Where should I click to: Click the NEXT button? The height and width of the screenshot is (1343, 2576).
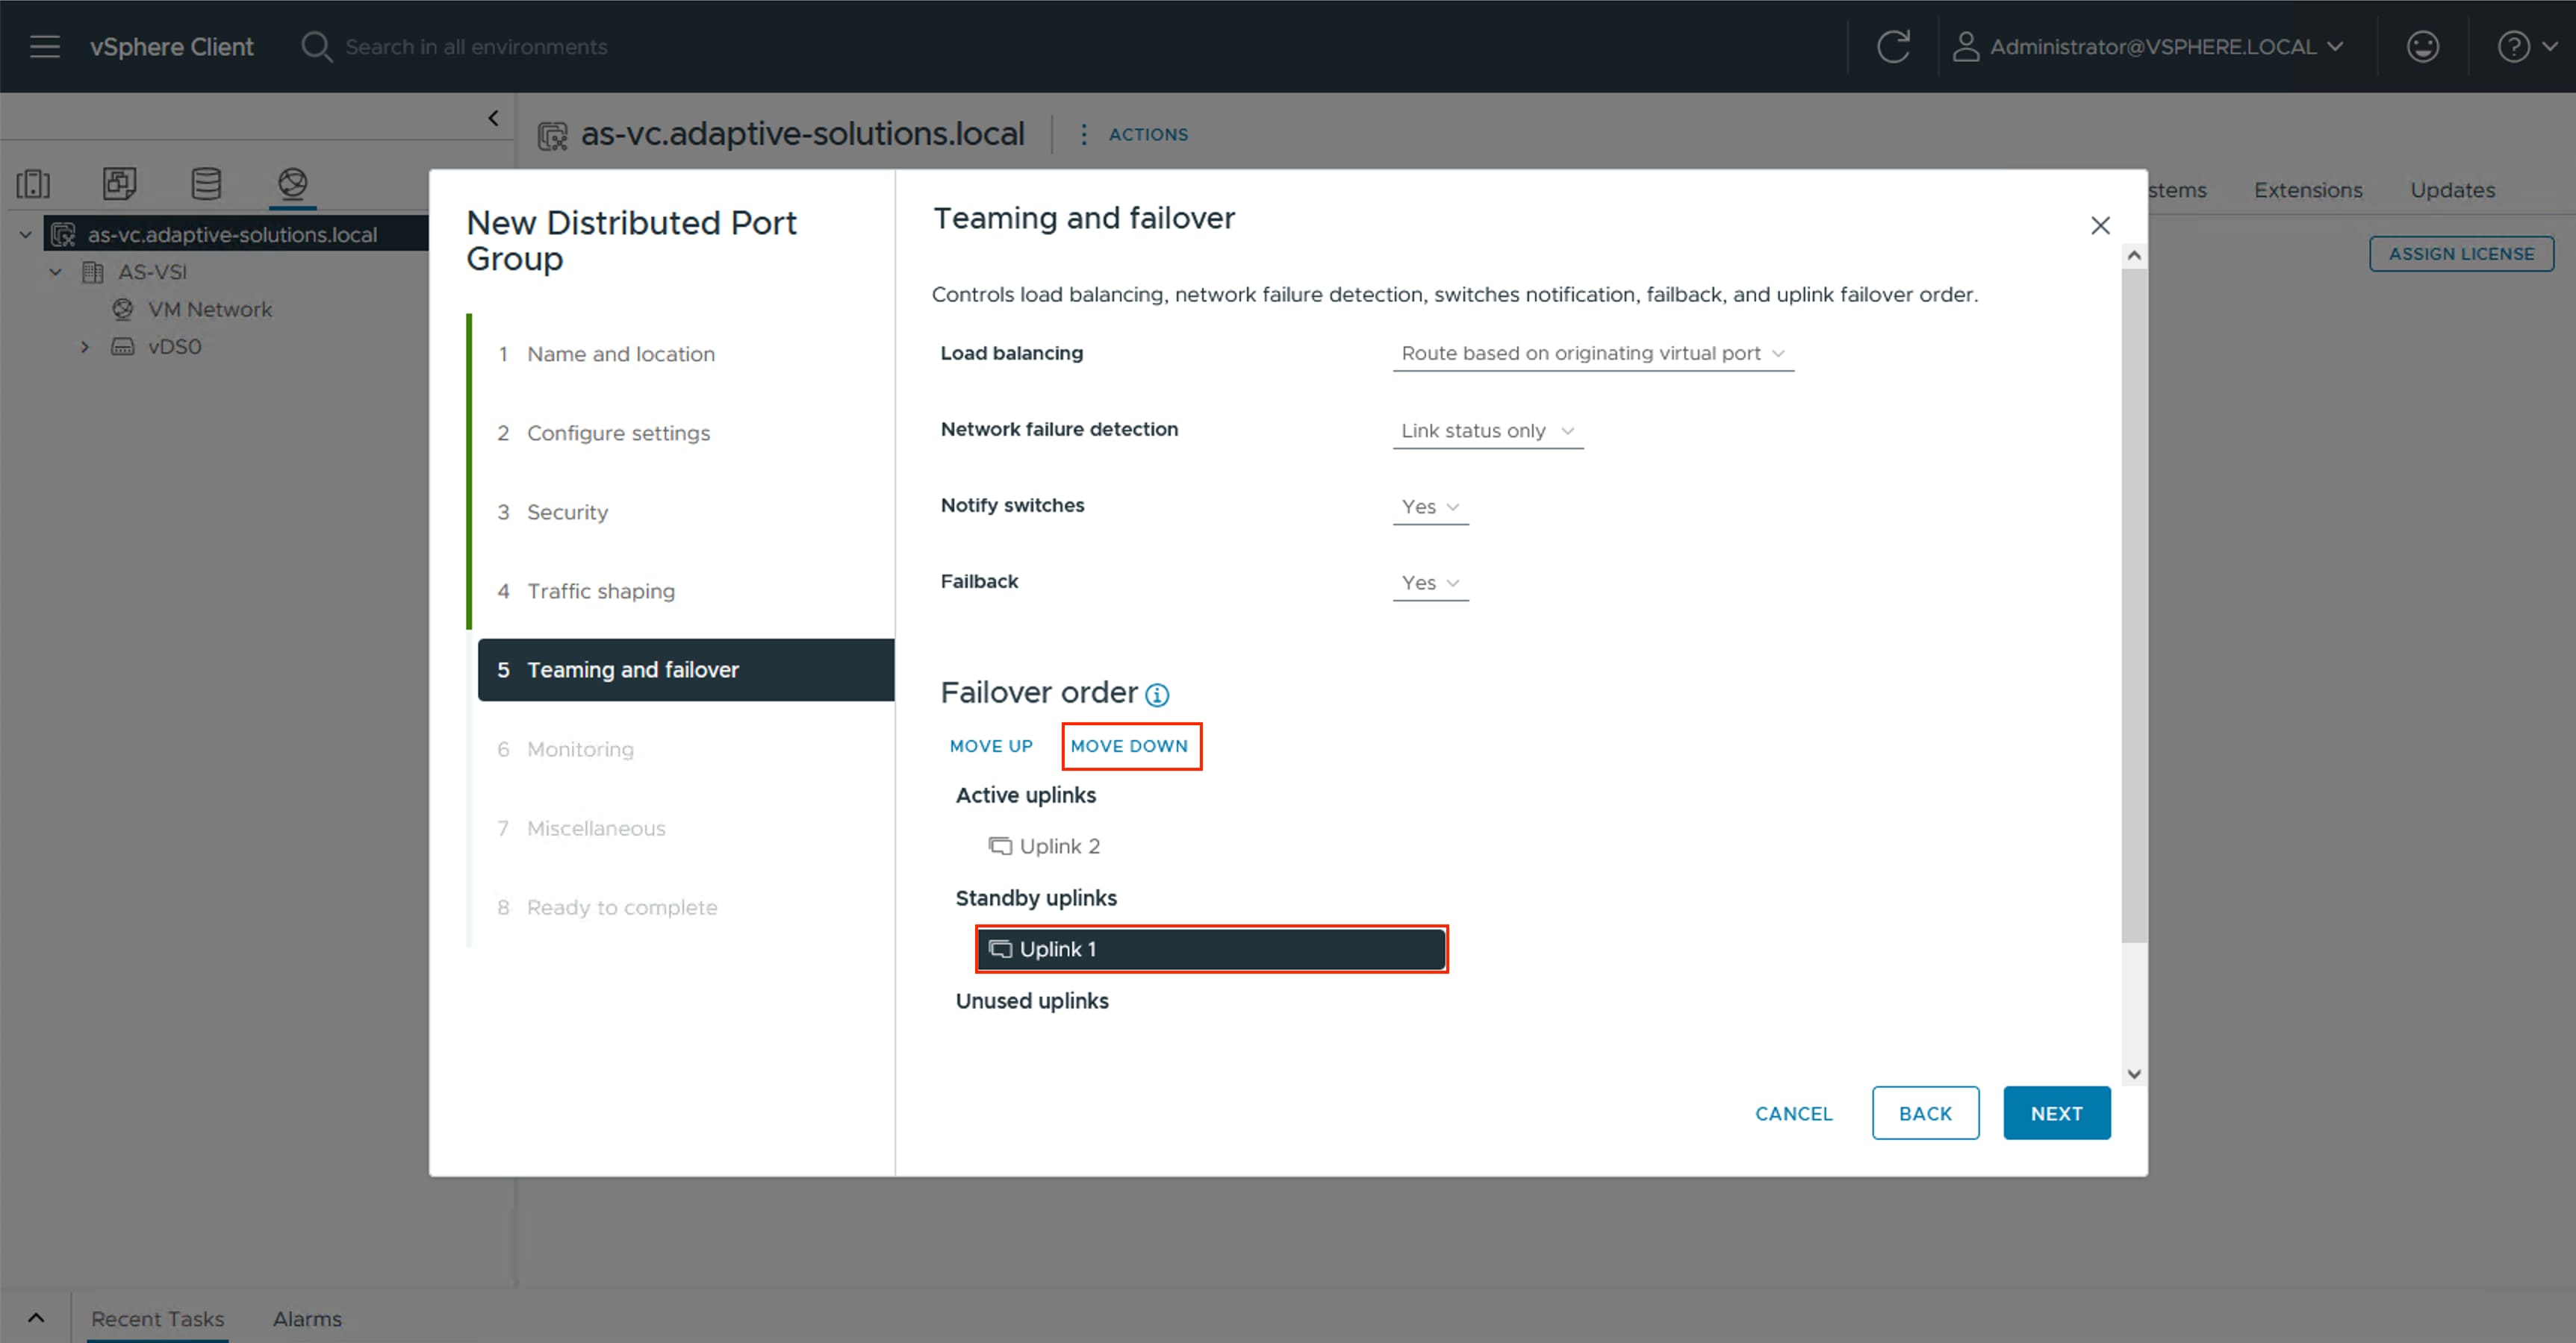(x=2056, y=1112)
